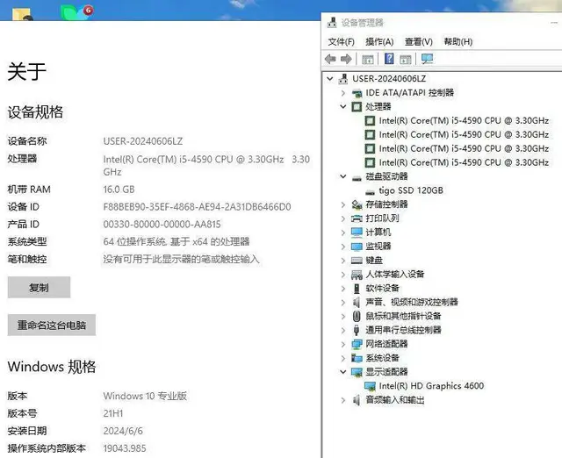Expand the 存储控制器 node
The height and width of the screenshot is (458, 562).
(x=343, y=204)
